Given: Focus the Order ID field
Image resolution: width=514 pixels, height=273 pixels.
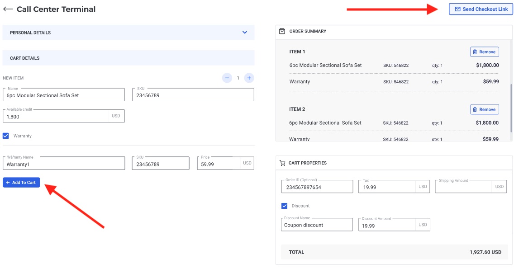Looking at the screenshot, I should tap(317, 187).
